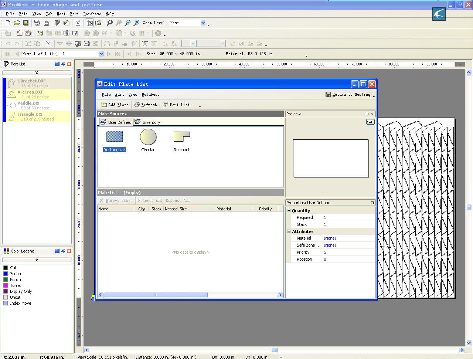Click the Edit Part List icon in main toolbar
The image size is (473, 359).
tap(57, 23)
